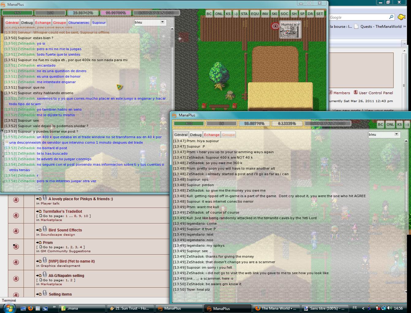Click the 997 HP bar
Viewport: 411px width, 313px height.
pos(17,13)
